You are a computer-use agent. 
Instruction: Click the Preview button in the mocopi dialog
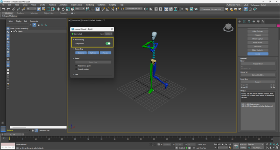(x=105, y=53)
